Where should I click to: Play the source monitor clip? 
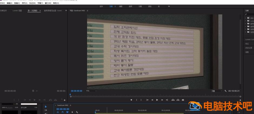[x=35, y=100]
